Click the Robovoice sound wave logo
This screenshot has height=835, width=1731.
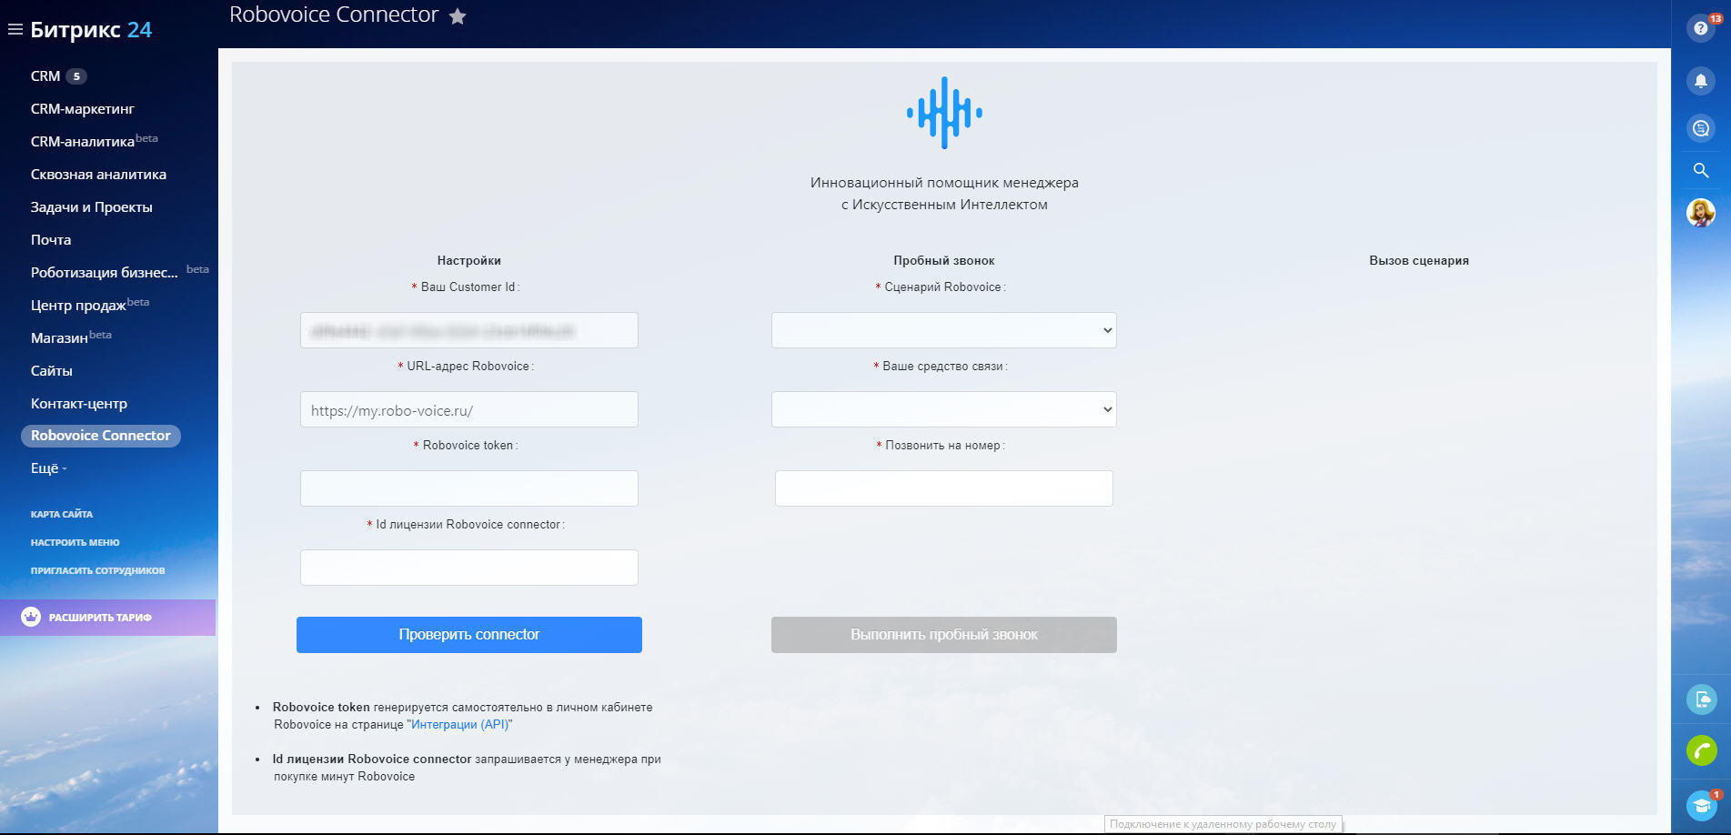pos(944,113)
